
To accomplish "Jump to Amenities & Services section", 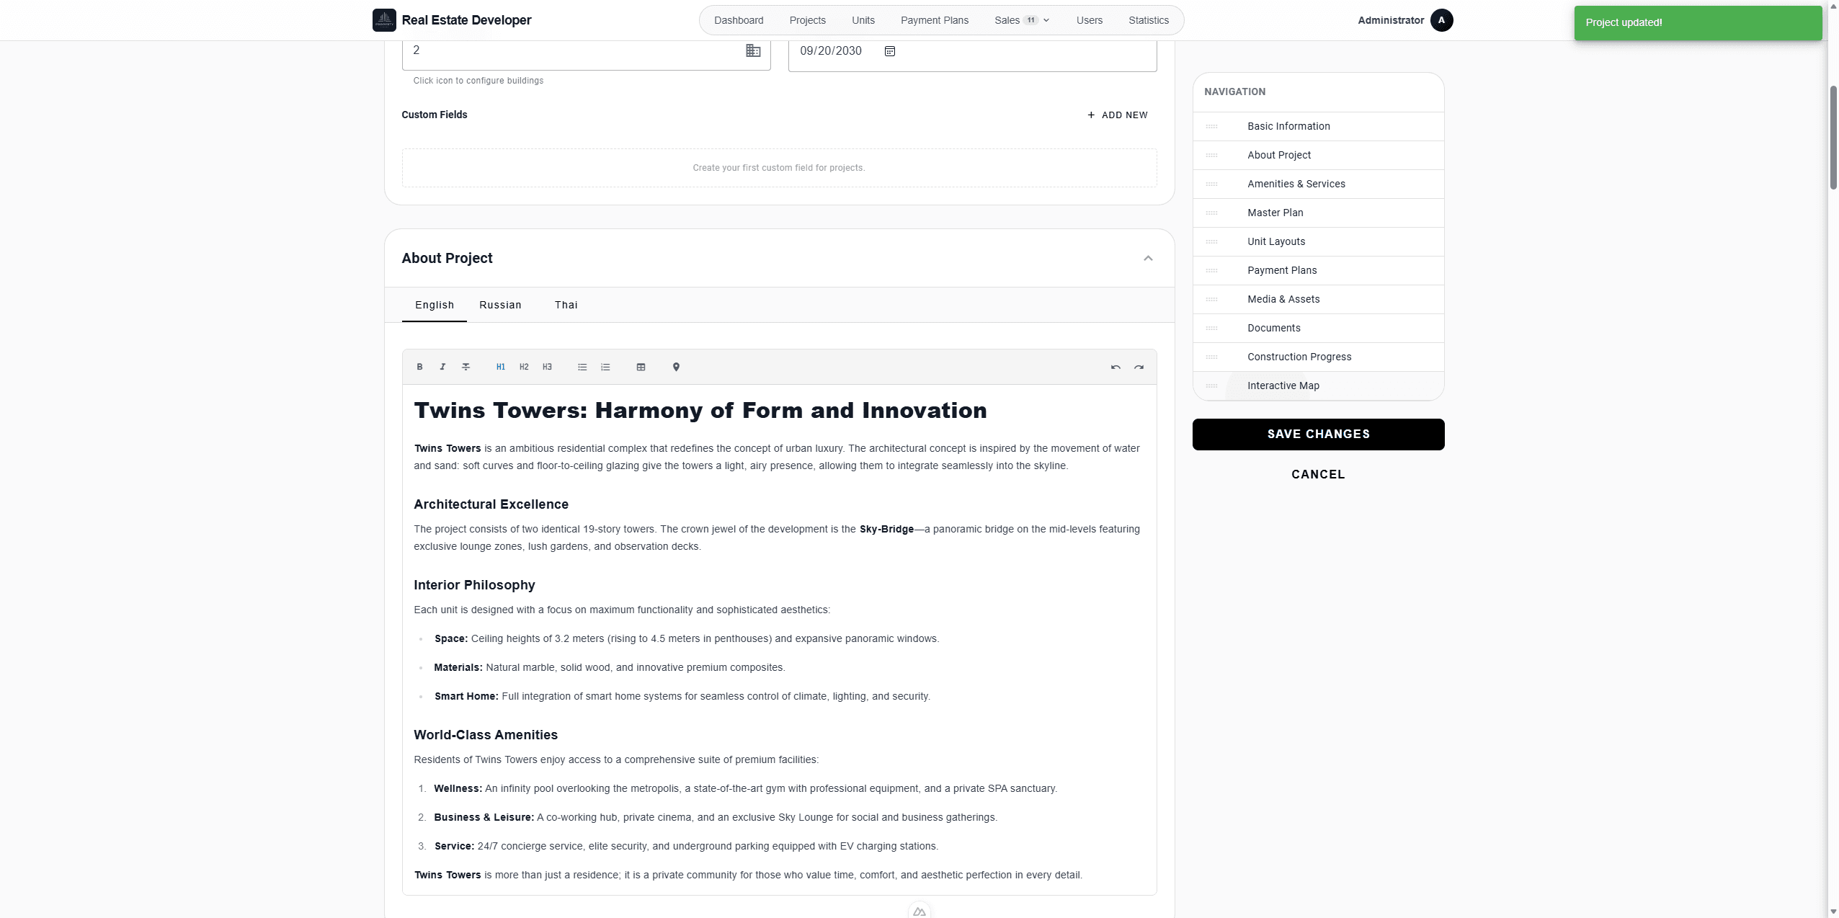I will 1318,184.
